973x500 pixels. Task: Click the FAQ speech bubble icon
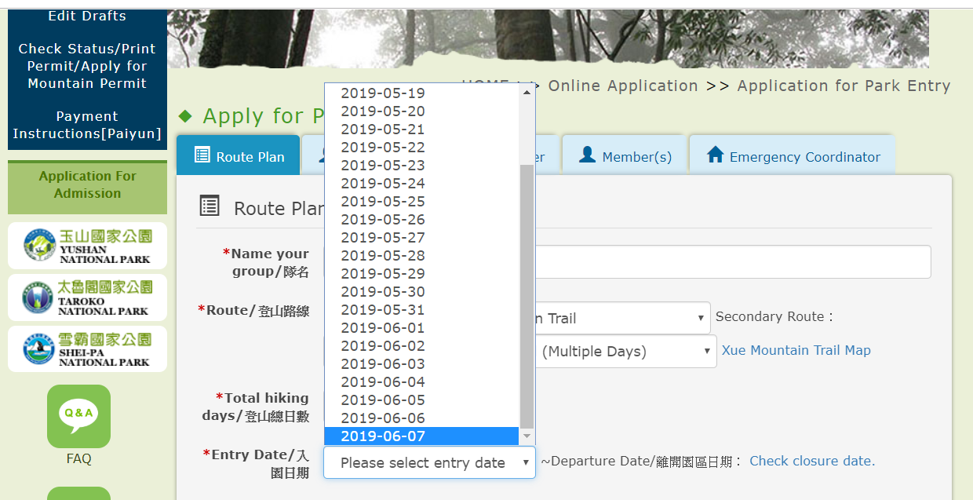[x=78, y=416]
